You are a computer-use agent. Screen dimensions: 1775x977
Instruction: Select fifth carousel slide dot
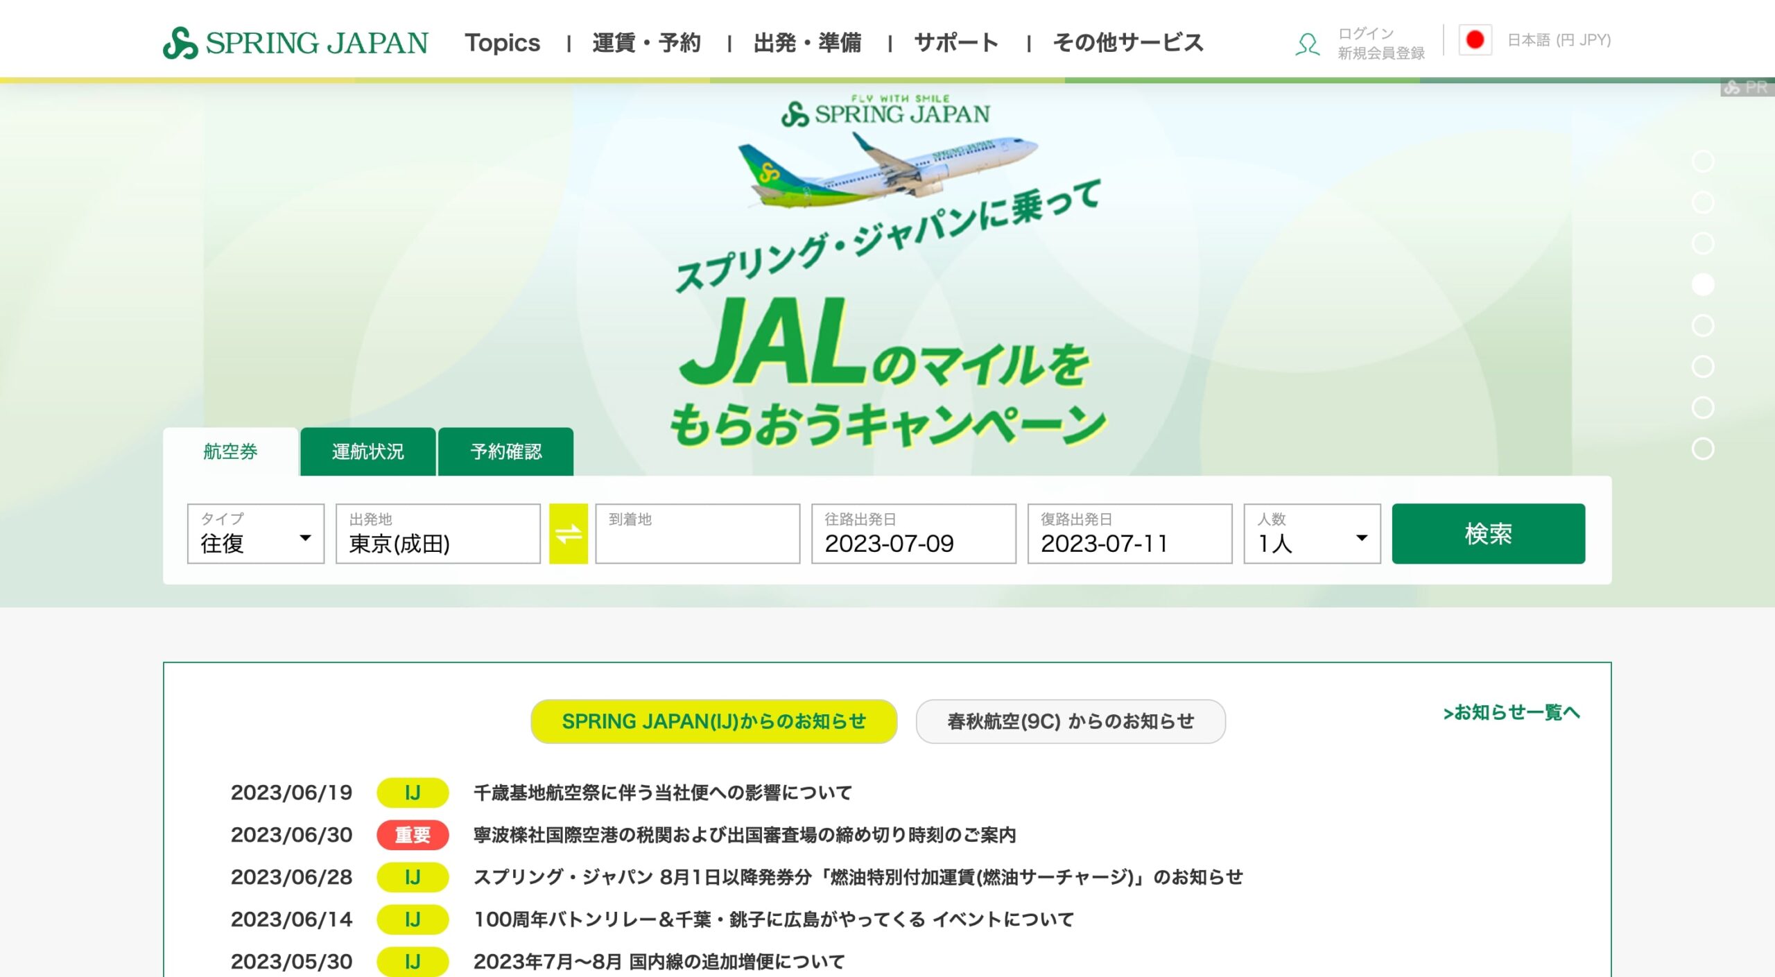[1703, 325]
